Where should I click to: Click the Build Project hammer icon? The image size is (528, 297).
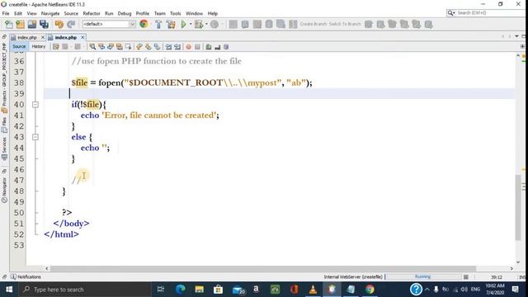coord(158,24)
